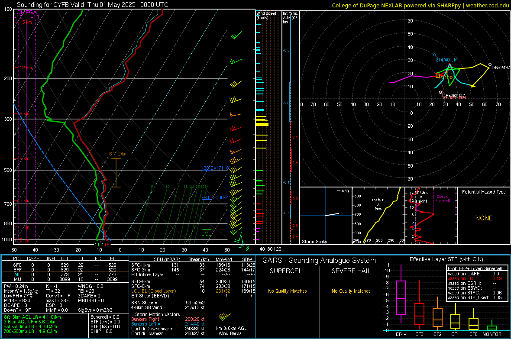Screen dimensions: 511x339
Task: Open the weather.cod.edu NEXLAB credit text
Action: tap(420, 5)
